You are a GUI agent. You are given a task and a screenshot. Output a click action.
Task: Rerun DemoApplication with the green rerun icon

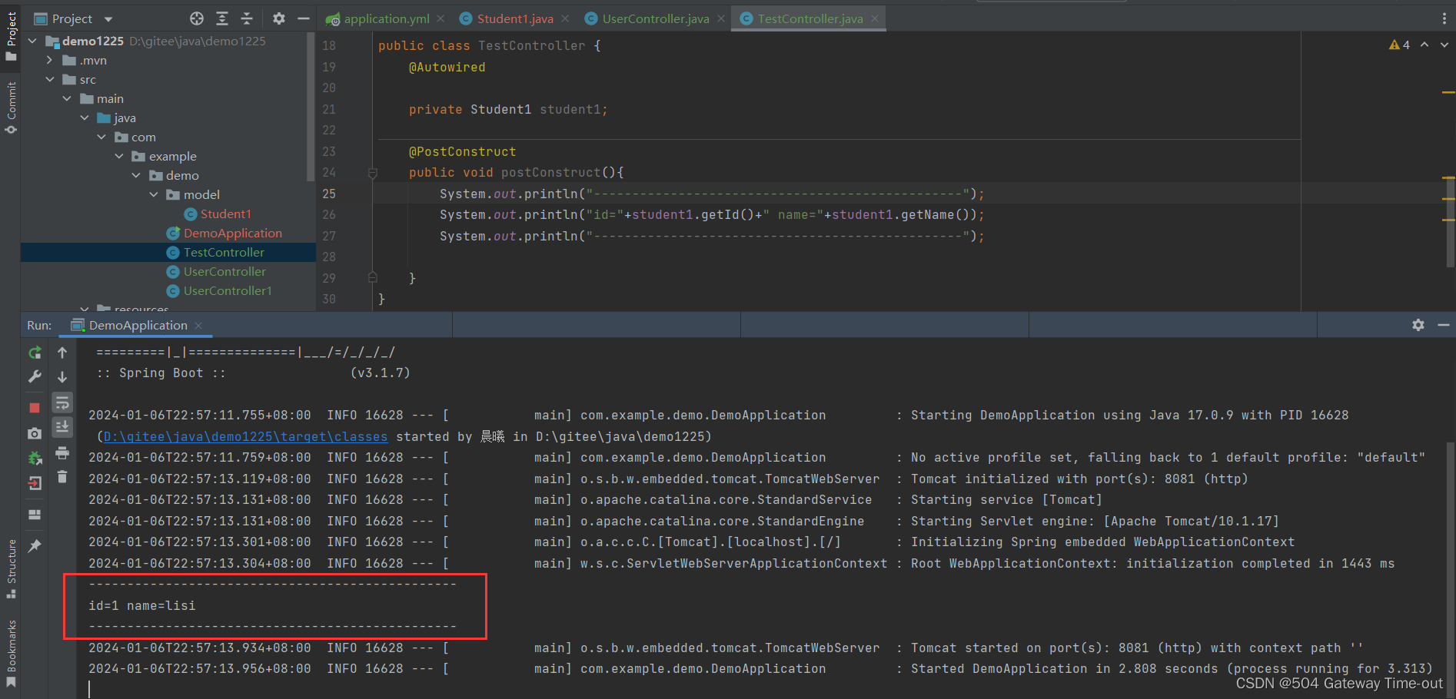point(35,353)
